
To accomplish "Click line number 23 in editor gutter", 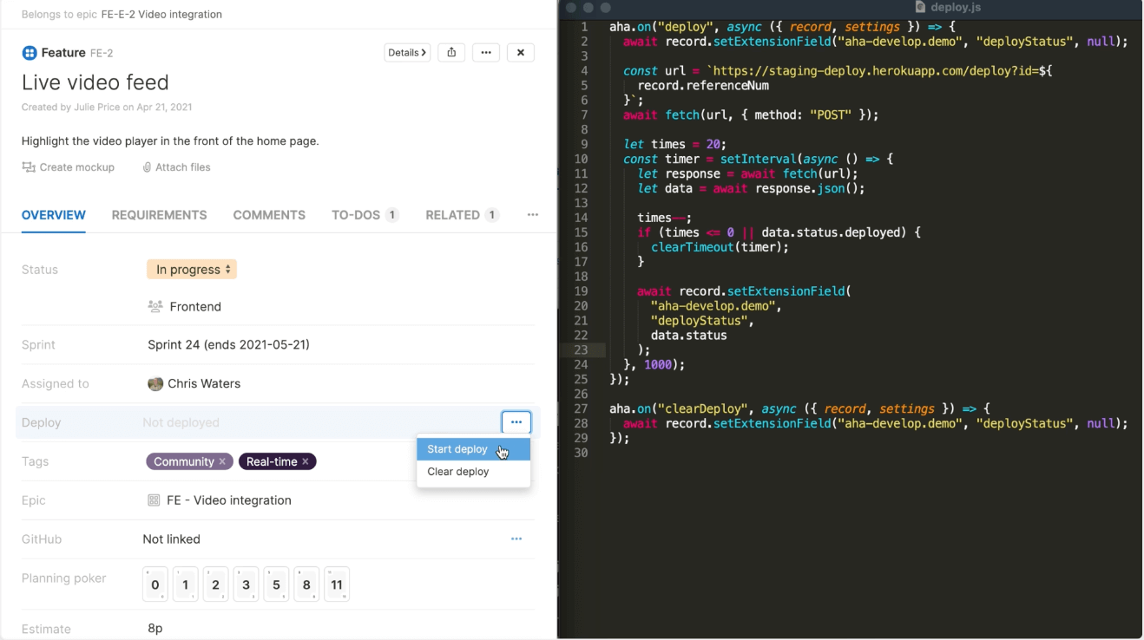I will tap(581, 350).
